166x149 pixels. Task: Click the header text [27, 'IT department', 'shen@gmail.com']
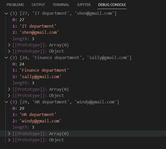[68, 13]
